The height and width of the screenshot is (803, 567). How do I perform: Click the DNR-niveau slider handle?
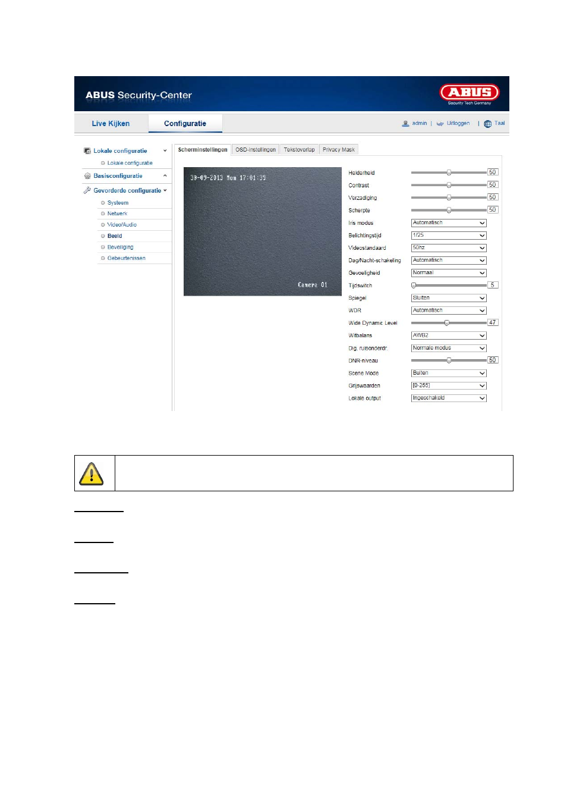tap(449, 360)
